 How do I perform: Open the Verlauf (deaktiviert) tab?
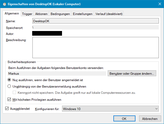109,14
